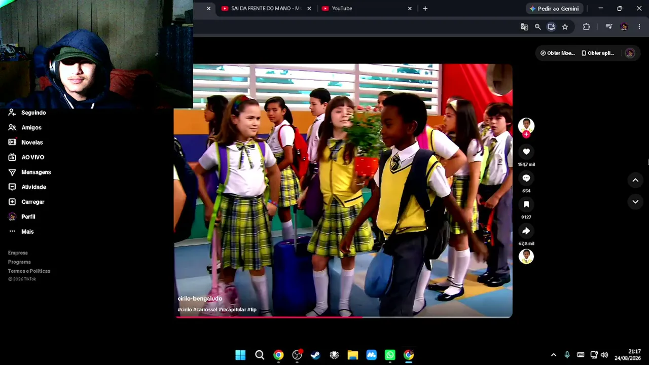
Task: Go to the next video with down chevron
Action: pos(635,202)
